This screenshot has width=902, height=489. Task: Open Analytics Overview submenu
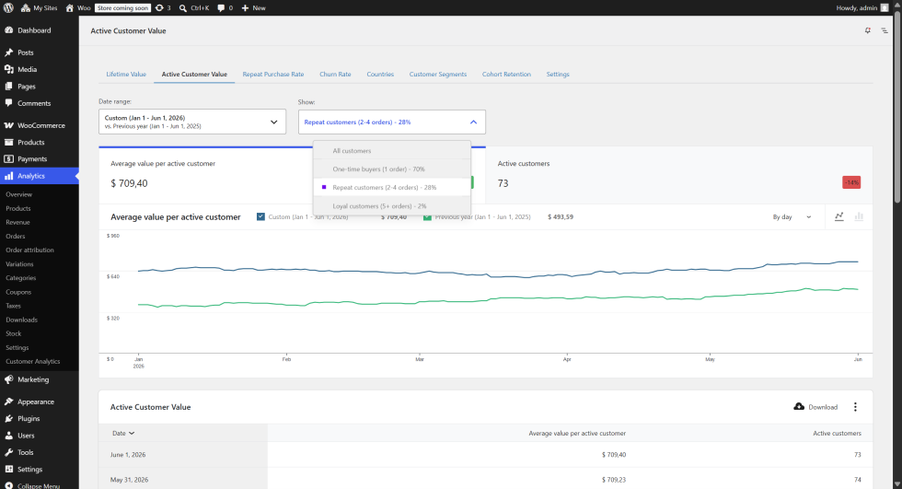point(19,194)
